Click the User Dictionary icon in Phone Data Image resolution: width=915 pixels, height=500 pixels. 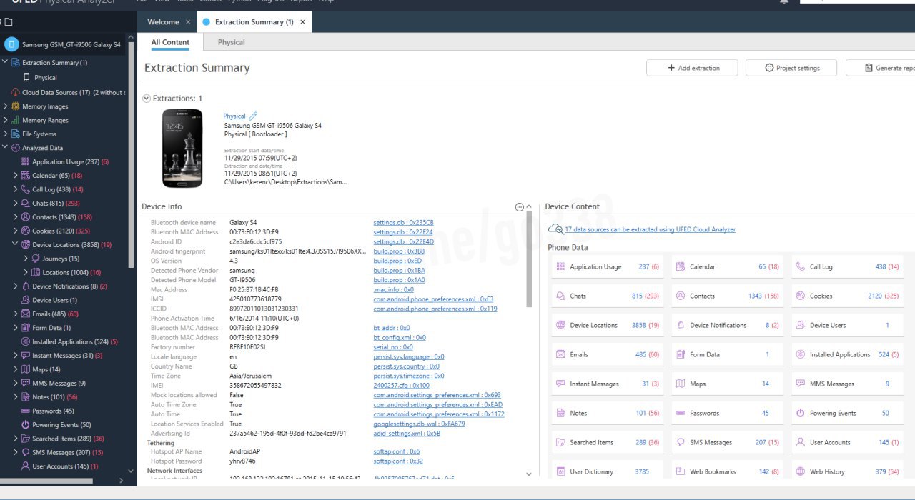point(561,471)
